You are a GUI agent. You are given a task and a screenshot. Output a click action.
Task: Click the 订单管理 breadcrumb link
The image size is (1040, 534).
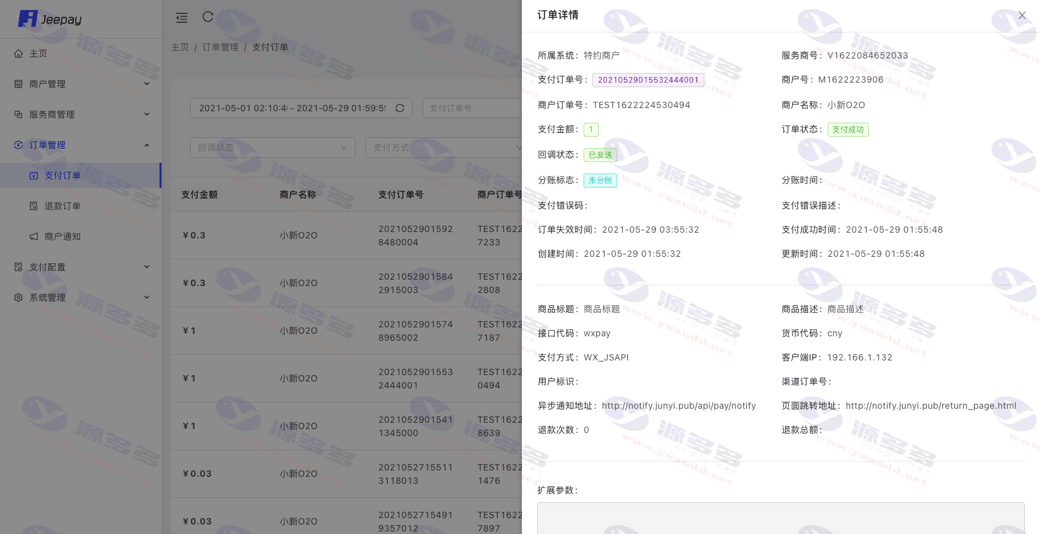pos(221,47)
